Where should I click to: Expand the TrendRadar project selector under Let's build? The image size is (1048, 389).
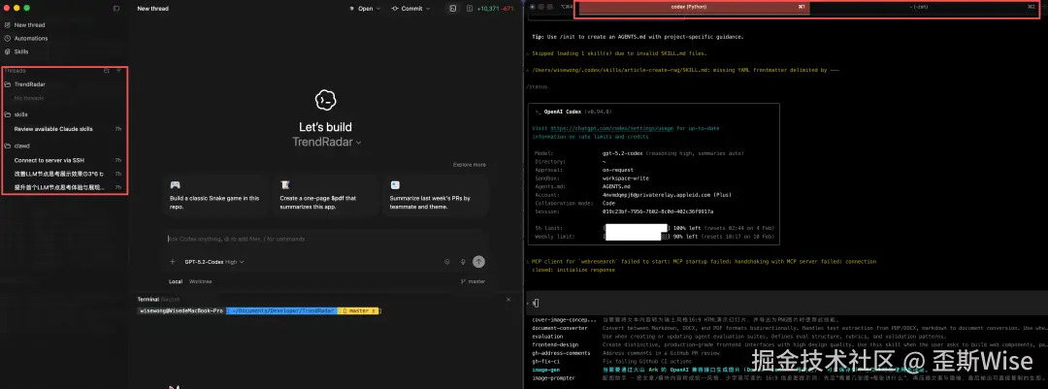pos(327,142)
